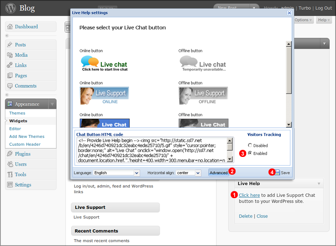Open the Horizontal align dropdown
This screenshot has width=336, height=246.
[x=198, y=173]
